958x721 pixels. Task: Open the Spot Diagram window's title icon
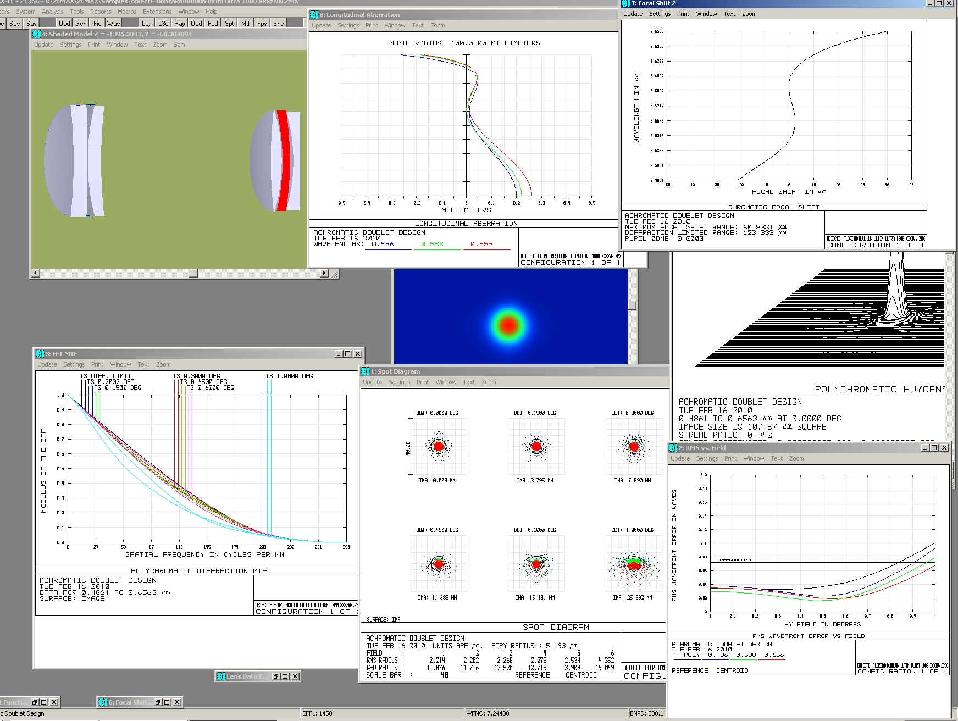tap(366, 371)
